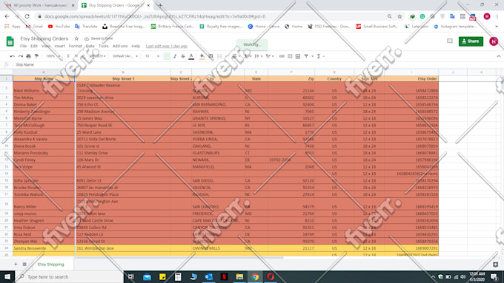Open the Calculator from the taskbar
504x283 pixels.
(x=178, y=276)
